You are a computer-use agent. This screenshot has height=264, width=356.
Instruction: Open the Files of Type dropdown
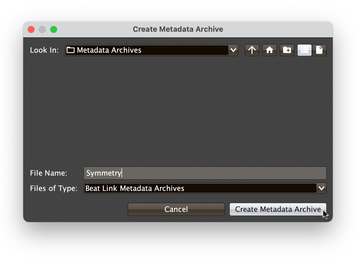[x=205, y=188]
